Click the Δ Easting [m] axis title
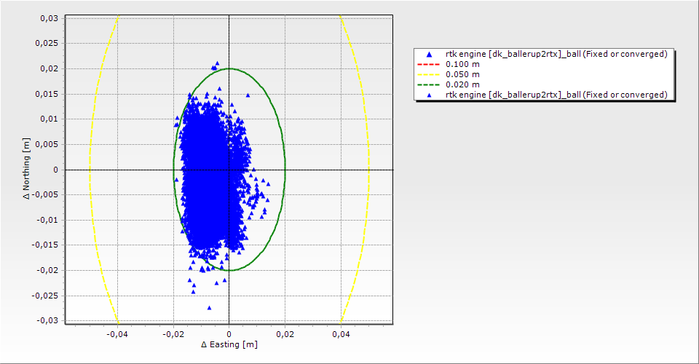 229,344
